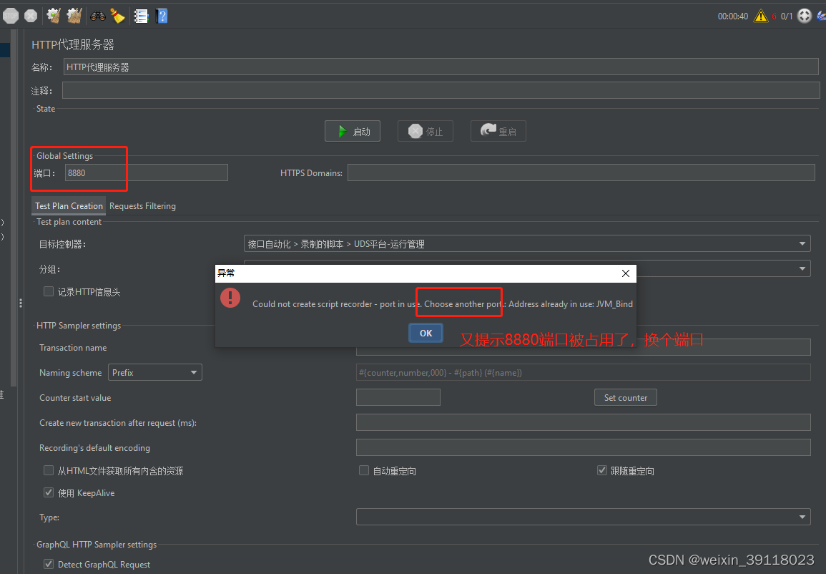This screenshot has height=574, width=826.
Task: Click the Counter start value field
Action: tap(398, 397)
